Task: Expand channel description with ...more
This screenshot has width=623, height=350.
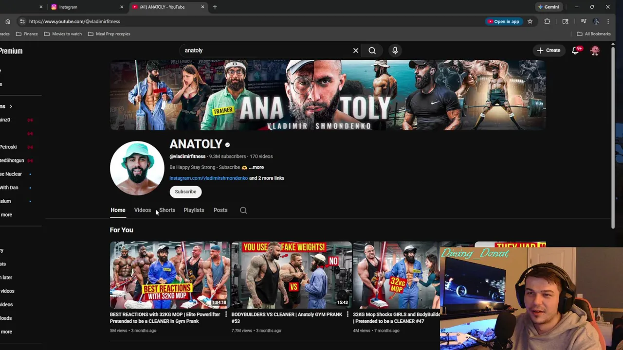Action: click(x=257, y=167)
